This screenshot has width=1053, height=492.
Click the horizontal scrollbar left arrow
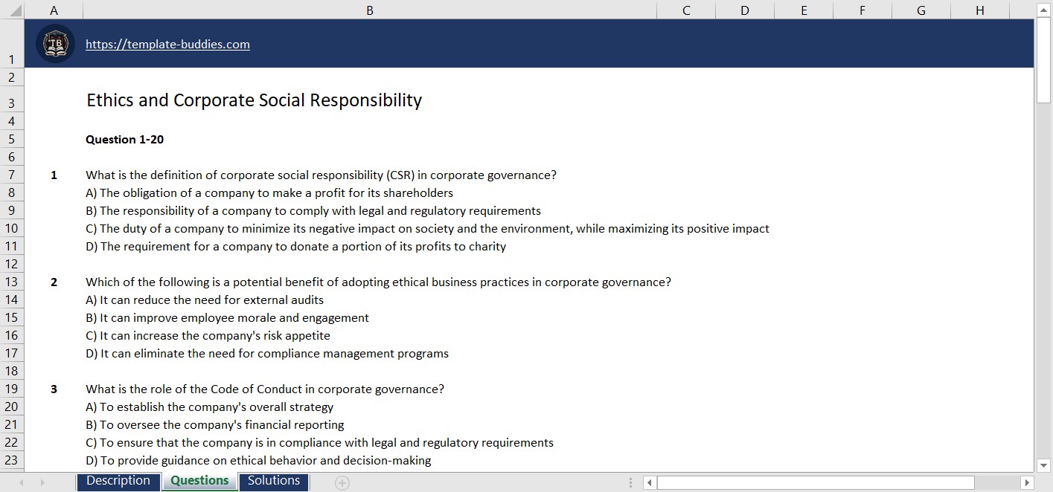point(649,482)
